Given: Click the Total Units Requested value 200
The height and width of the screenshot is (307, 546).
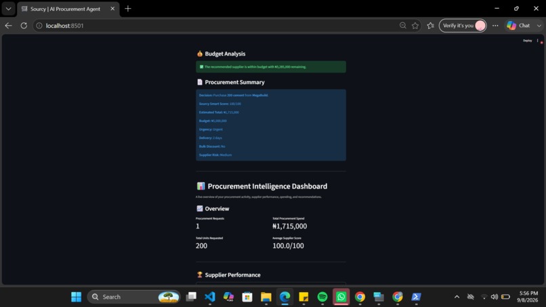Looking at the screenshot, I should tap(201, 246).
